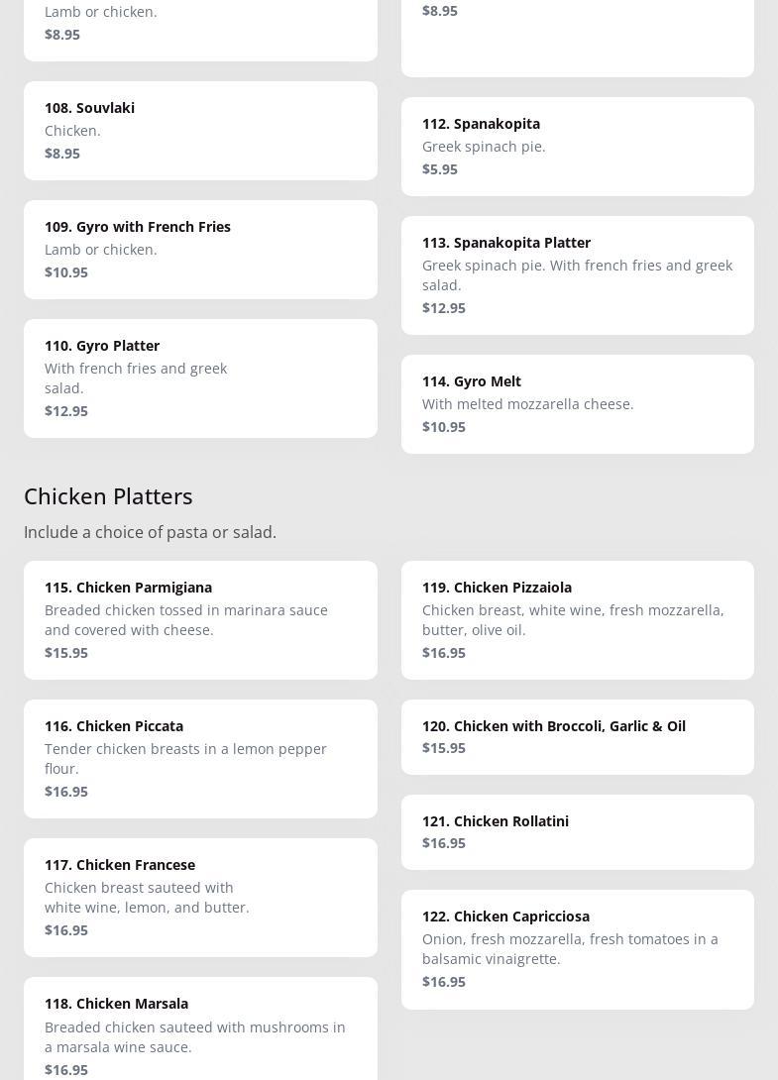Add 115. Chicken Parmigiana to order
The height and width of the screenshot is (1080, 778).
tap(200, 619)
